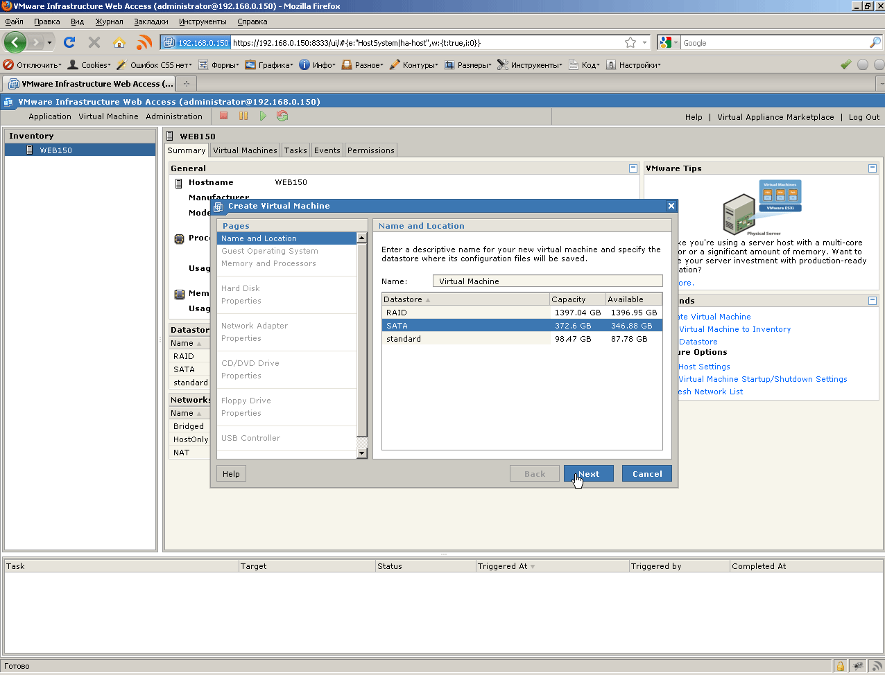885x675 pixels.
Task: Open the Код toolbar dropdown
Action: pos(584,64)
